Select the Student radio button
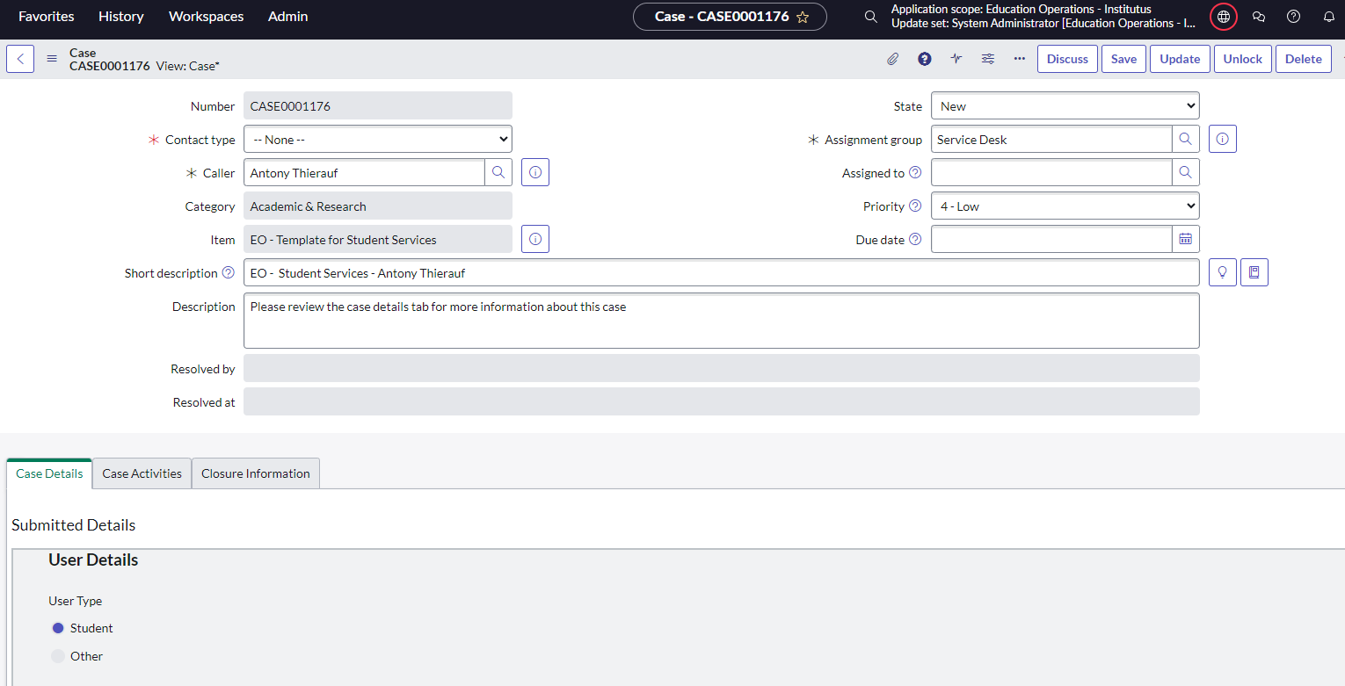 point(58,628)
